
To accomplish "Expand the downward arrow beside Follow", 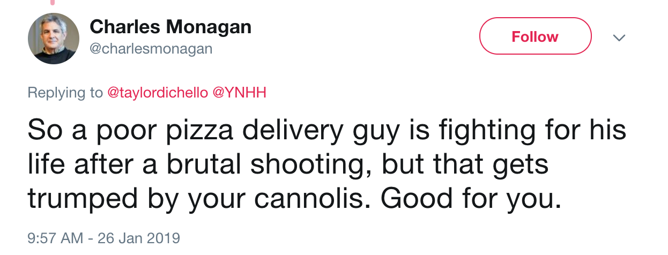I will [619, 37].
